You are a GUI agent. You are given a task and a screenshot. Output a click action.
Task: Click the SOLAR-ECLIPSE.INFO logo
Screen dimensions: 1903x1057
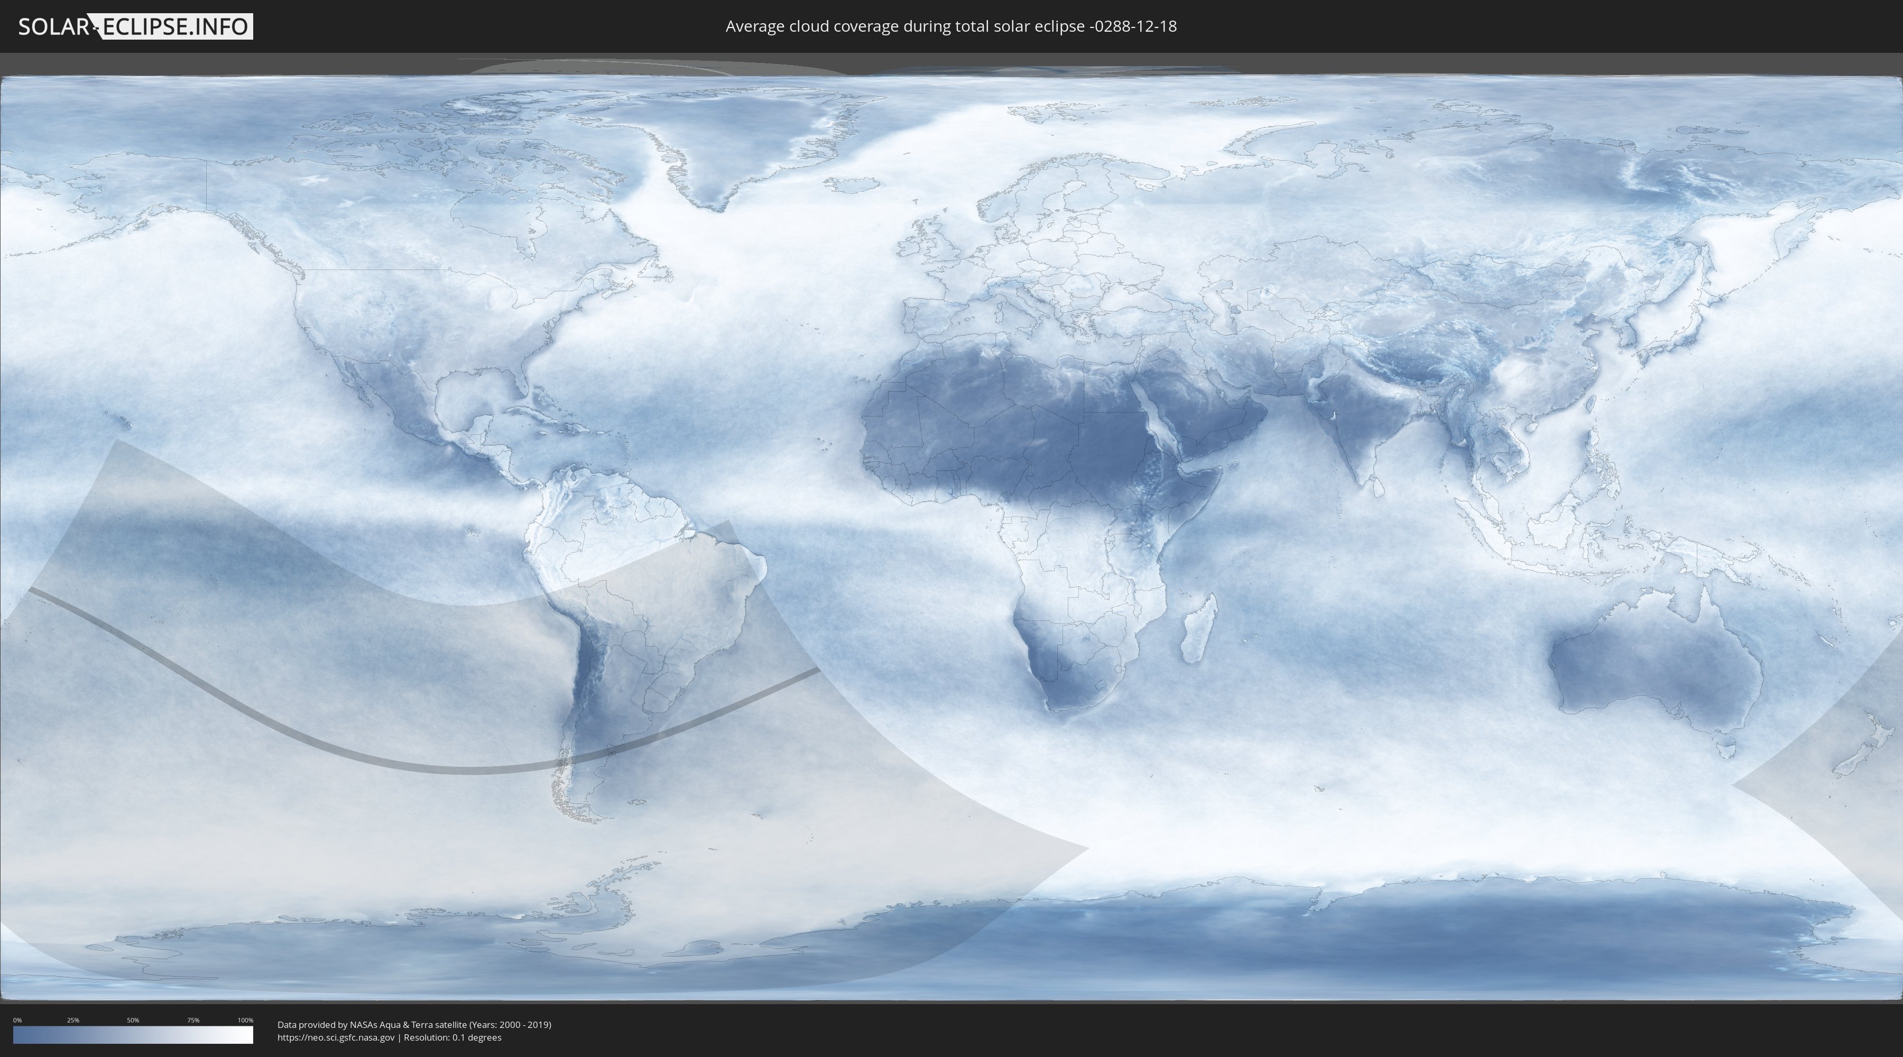point(135,26)
